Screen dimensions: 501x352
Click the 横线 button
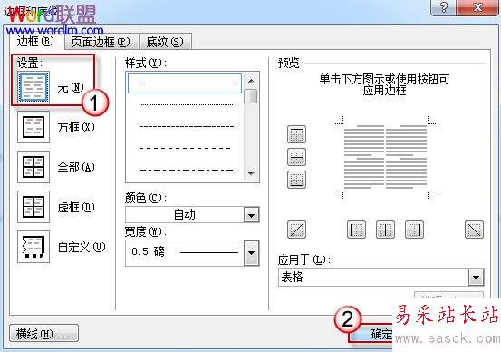pos(43,334)
